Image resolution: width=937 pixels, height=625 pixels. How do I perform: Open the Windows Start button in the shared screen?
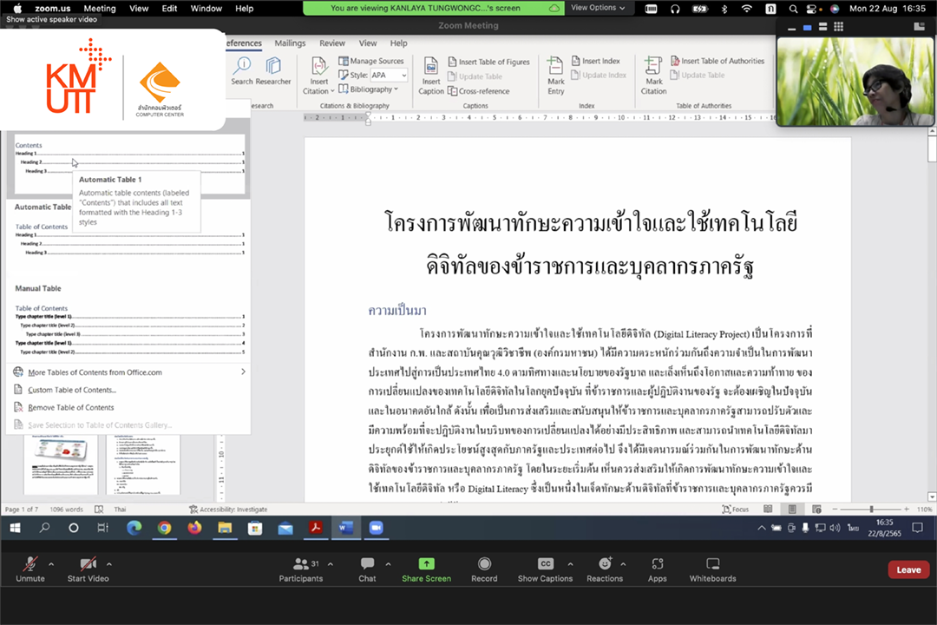coord(15,528)
